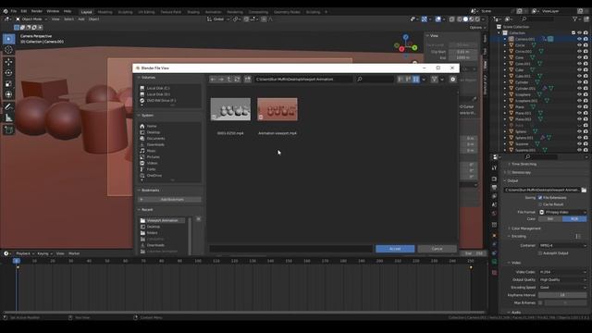The image size is (592, 333).
Task: Click Add Bookmark button
Action: (170, 200)
